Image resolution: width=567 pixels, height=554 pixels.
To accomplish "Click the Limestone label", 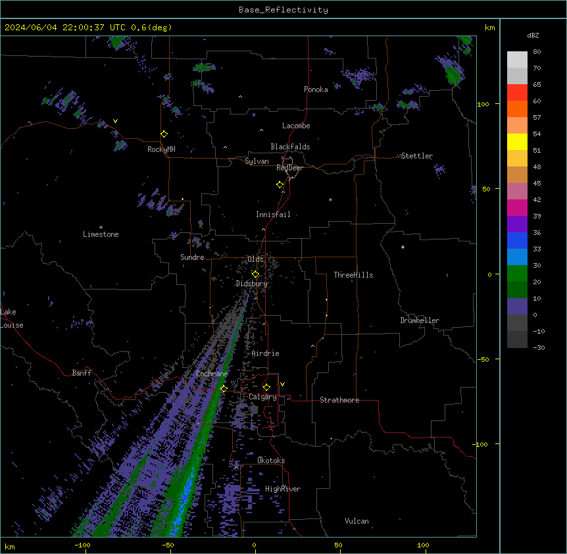I will (101, 234).
